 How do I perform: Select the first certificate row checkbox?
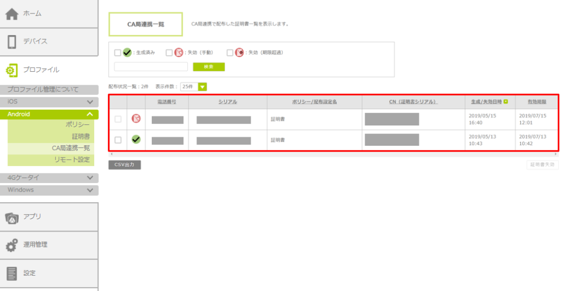pos(117,119)
